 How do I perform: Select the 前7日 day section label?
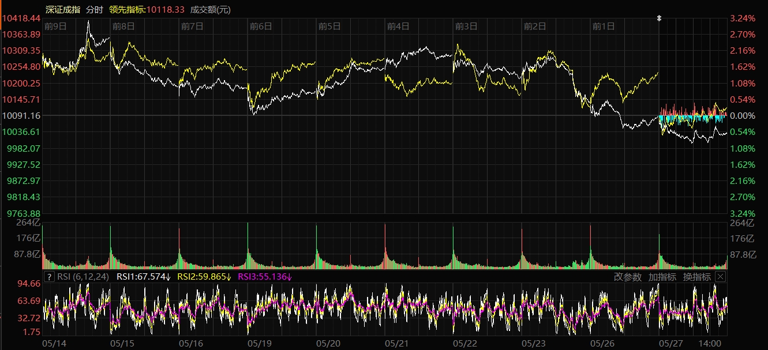coord(192,26)
